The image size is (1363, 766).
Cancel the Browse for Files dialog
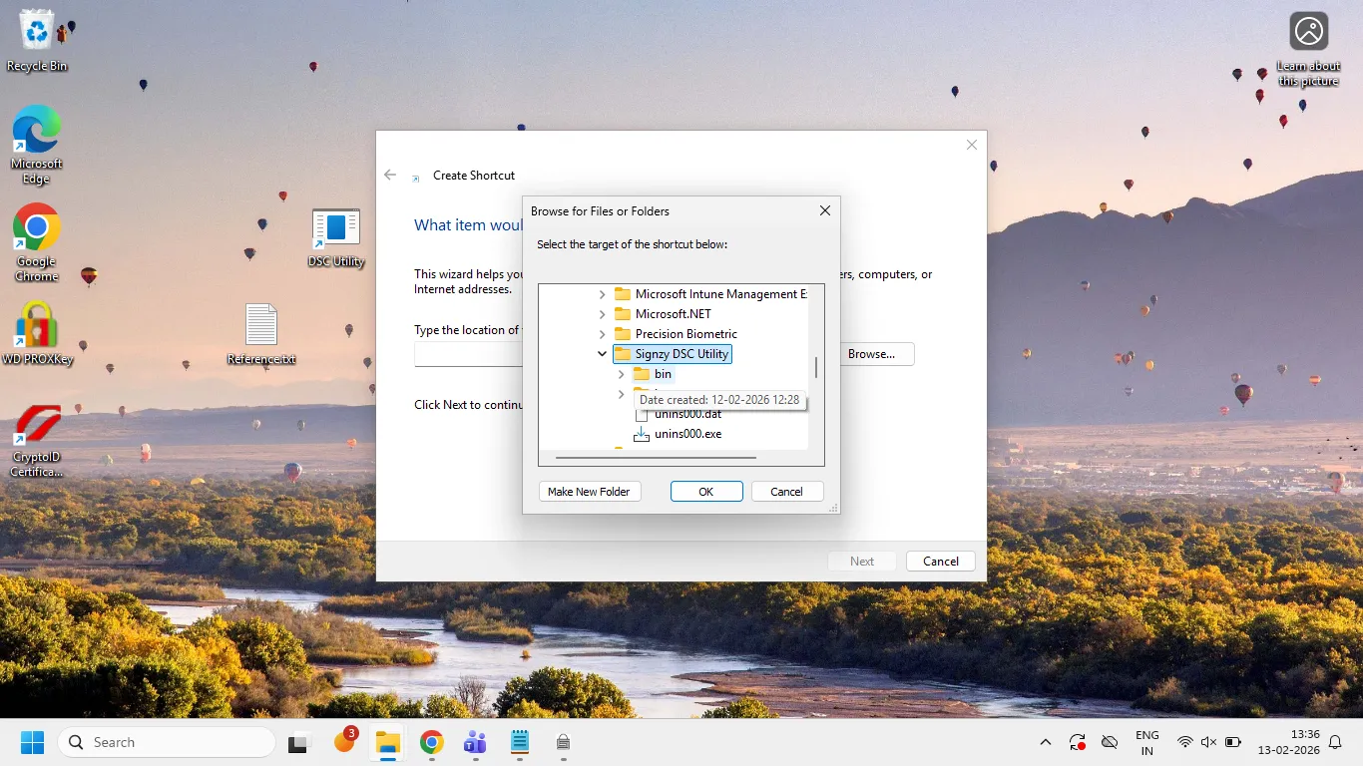pyautogui.click(x=786, y=492)
